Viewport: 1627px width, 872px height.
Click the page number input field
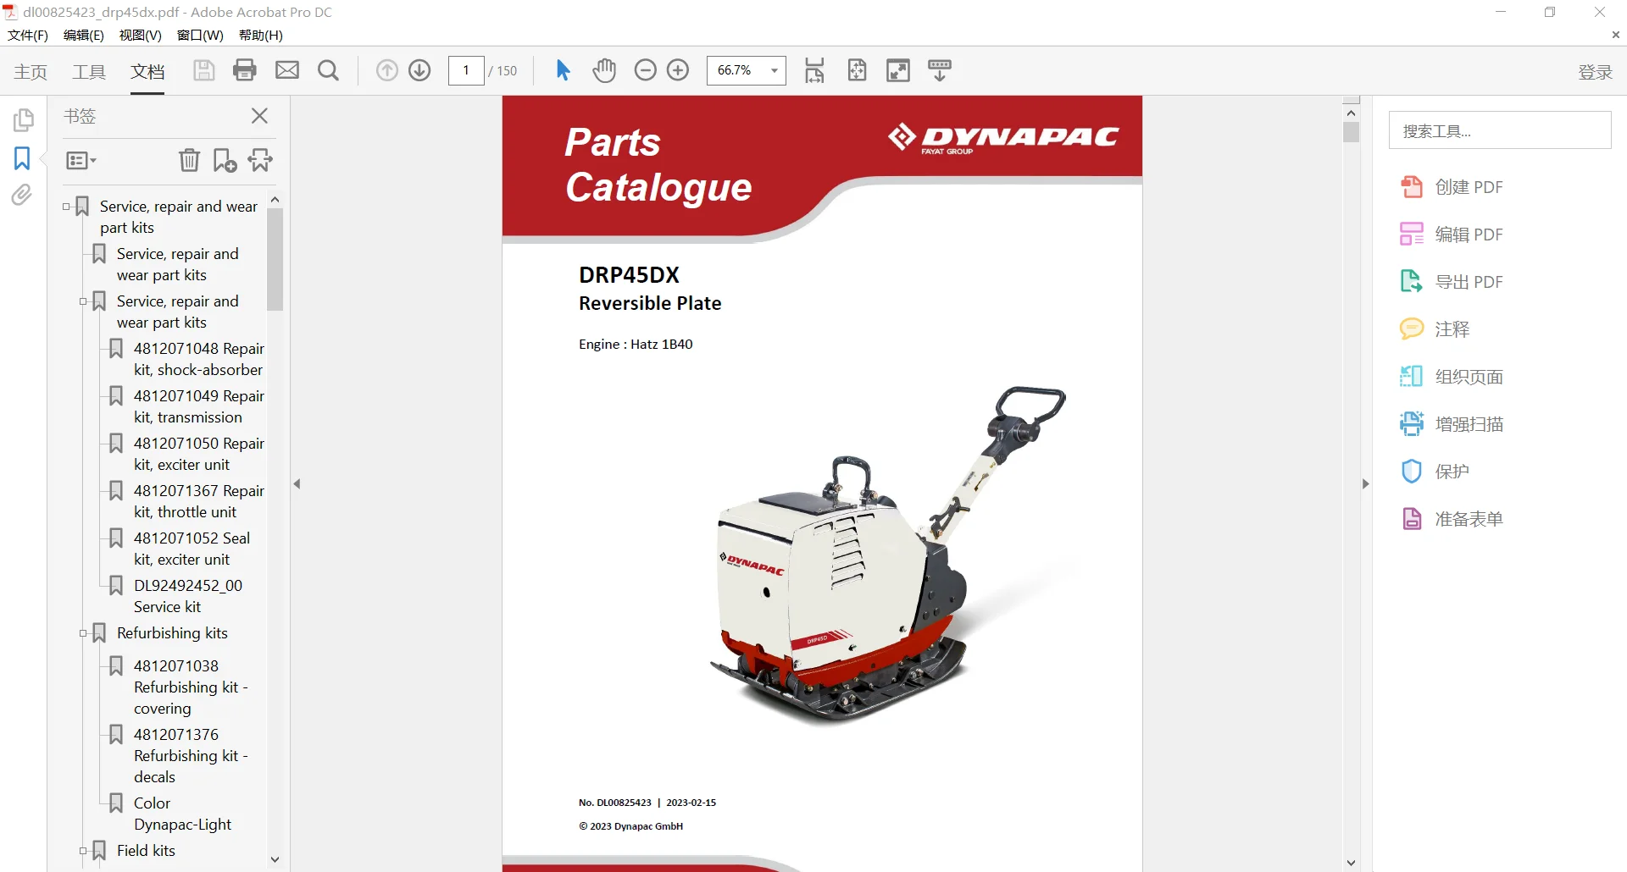point(466,70)
